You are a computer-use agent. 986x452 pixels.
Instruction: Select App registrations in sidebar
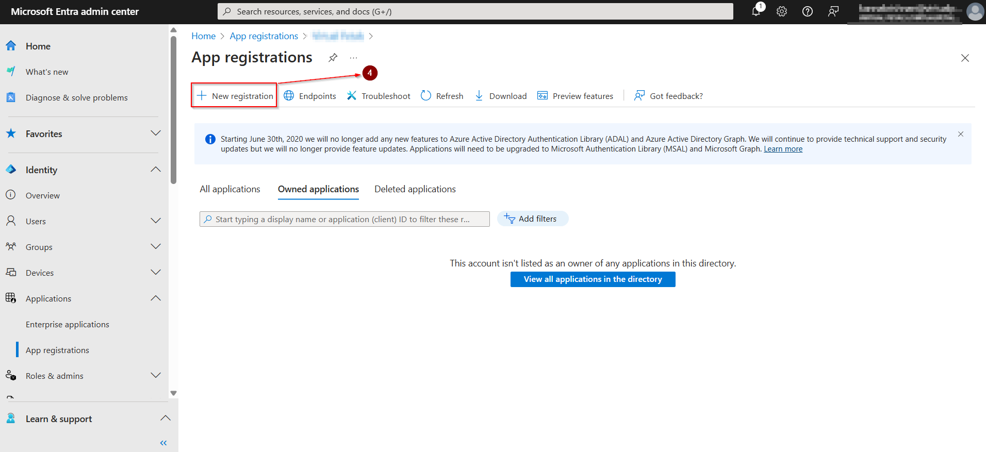57,350
